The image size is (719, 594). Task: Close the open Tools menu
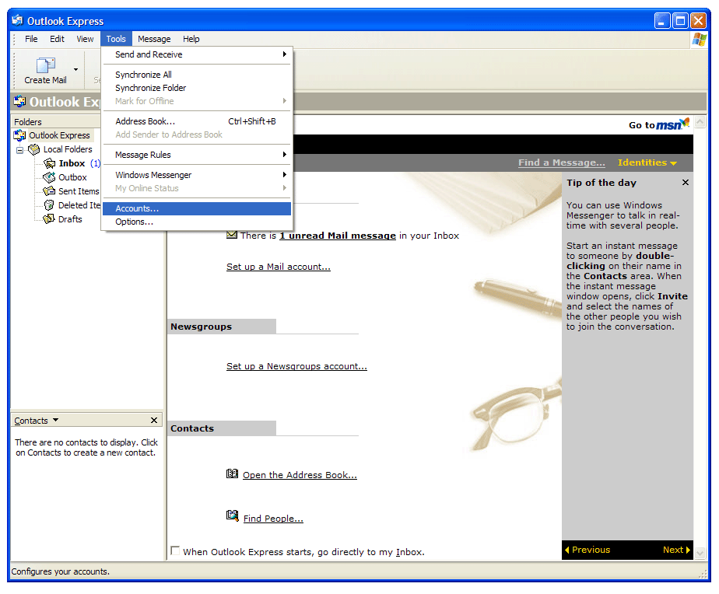point(116,39)
